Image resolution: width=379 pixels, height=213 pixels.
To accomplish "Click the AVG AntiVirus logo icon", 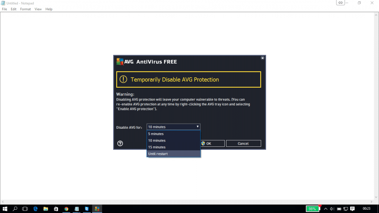I will point(120,61).
